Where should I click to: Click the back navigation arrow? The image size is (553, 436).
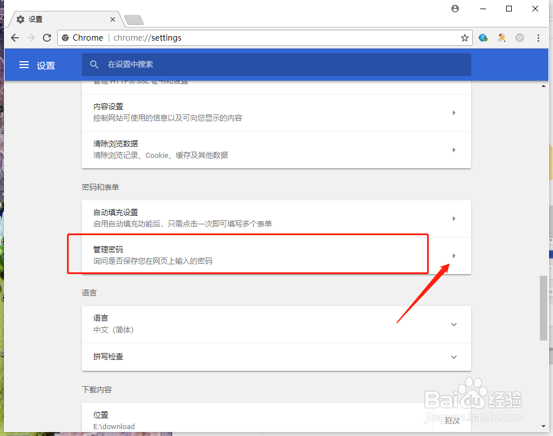coord(14,38)
